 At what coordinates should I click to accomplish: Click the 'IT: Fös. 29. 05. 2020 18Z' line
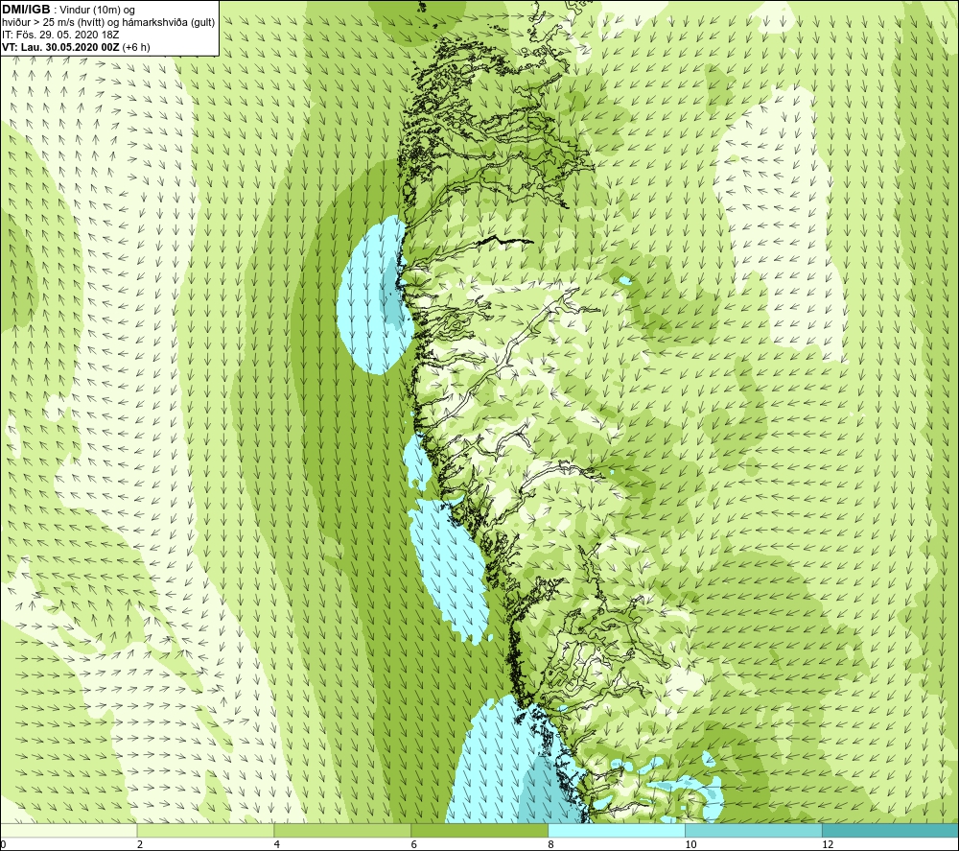60,35
